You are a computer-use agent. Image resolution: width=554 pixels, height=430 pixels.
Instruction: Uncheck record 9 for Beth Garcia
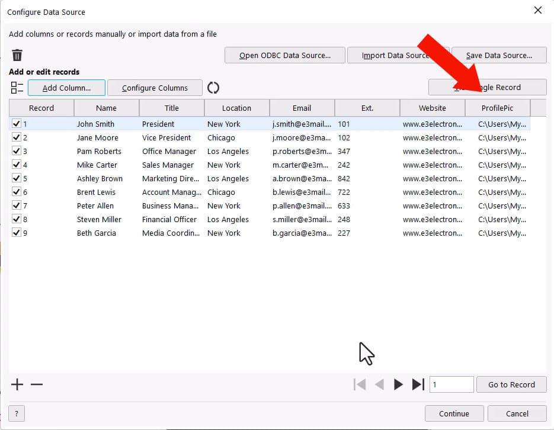17,233
